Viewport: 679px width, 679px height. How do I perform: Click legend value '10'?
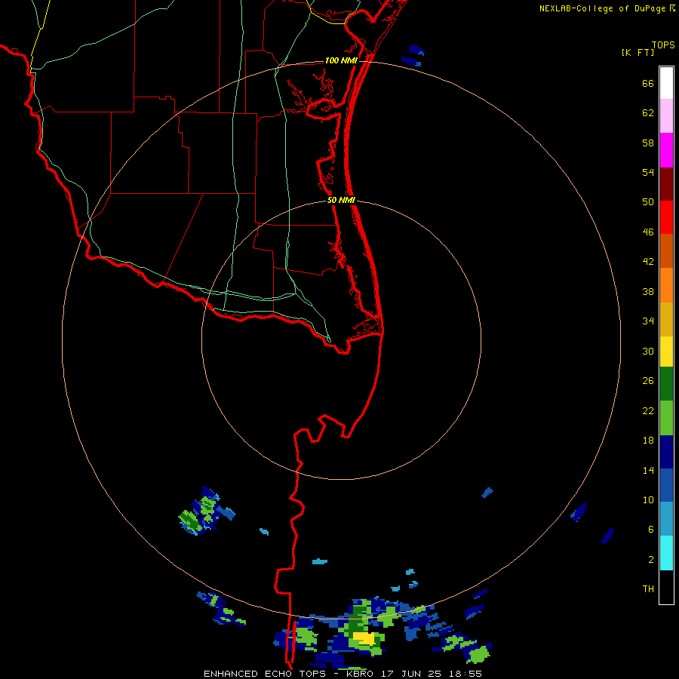coord(648,500)
